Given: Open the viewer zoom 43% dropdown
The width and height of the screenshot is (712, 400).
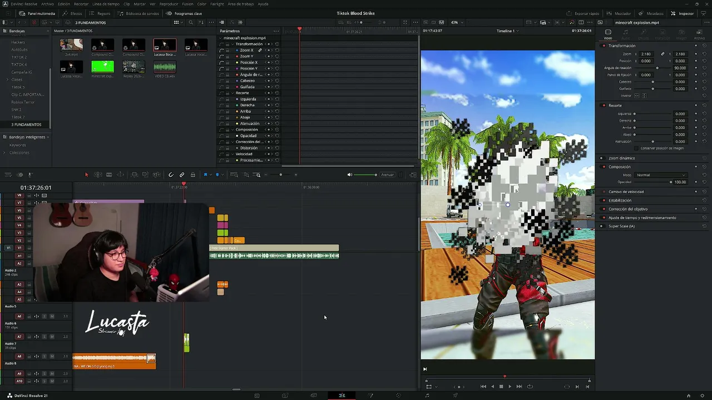Looking at the screenshot, I should point(457,22).
